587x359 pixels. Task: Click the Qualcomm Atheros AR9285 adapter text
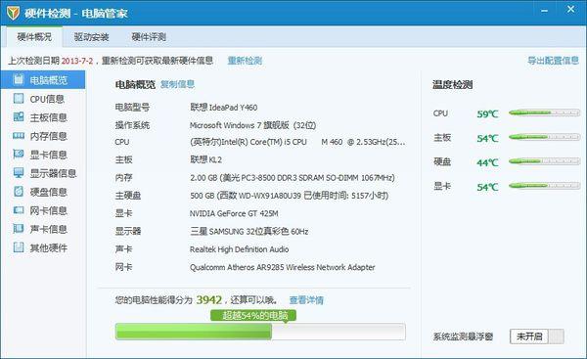283,267
